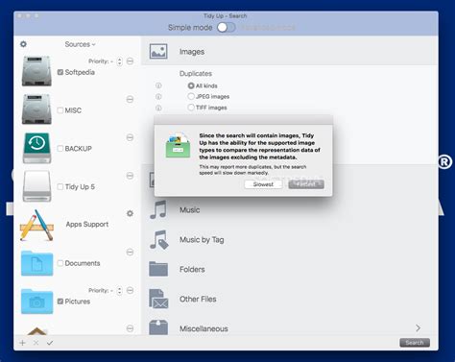The width and height of the screenshot is (455, 362).
Task: Click the default button right of Slowest
Action: [306, 184]
